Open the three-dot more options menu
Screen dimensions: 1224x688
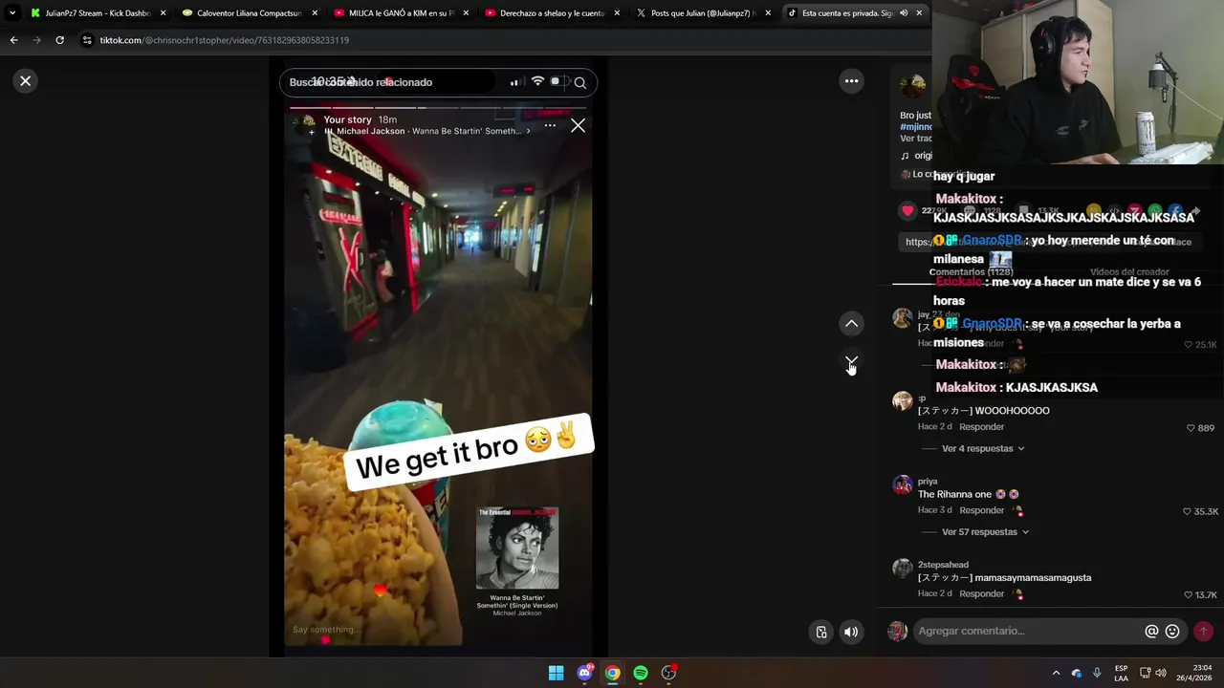[851, 81]
